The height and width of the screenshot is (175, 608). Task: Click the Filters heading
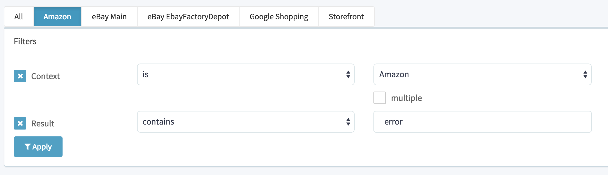(x=25, y=41)
